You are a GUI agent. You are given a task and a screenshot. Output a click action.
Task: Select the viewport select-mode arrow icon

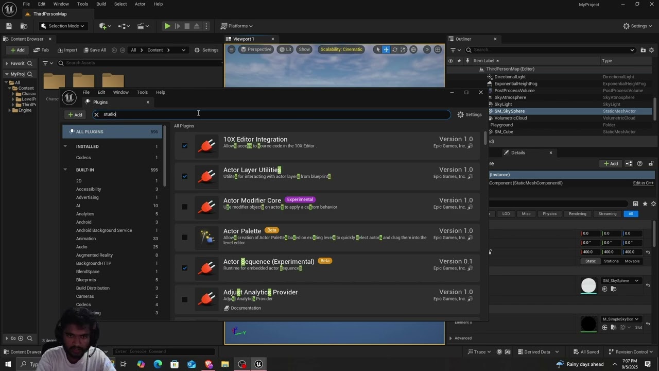pyautogui.click(x=378, y=49)
